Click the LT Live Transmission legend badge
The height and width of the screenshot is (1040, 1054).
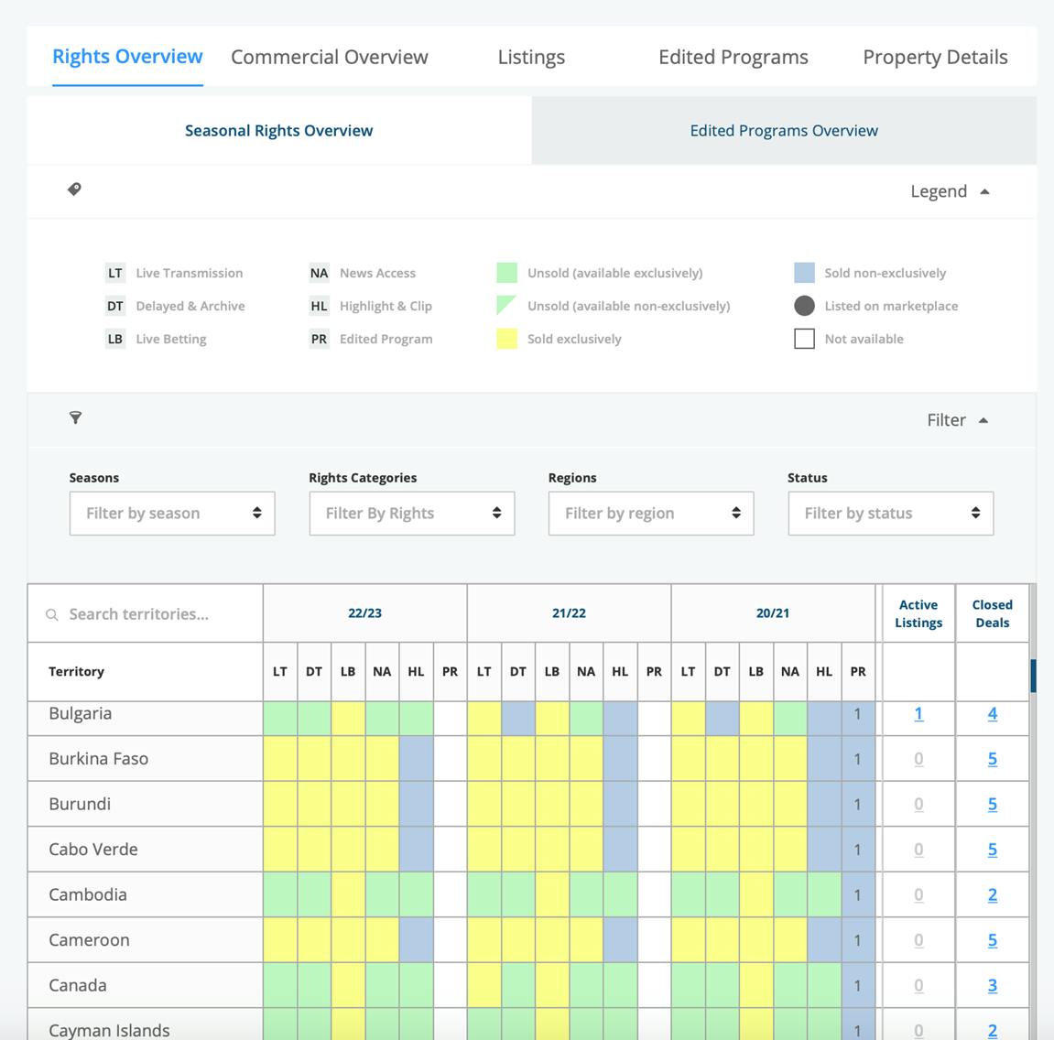coord(115,273)
